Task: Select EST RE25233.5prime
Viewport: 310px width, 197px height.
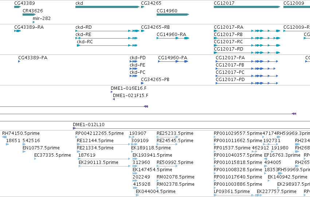Action: [167, 137]
